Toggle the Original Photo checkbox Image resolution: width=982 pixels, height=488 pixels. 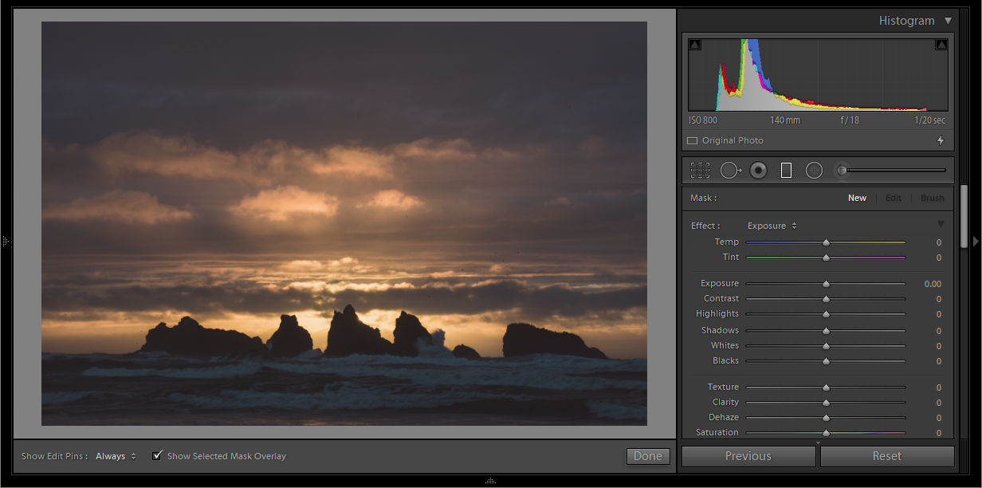click(x=692, y=141)
